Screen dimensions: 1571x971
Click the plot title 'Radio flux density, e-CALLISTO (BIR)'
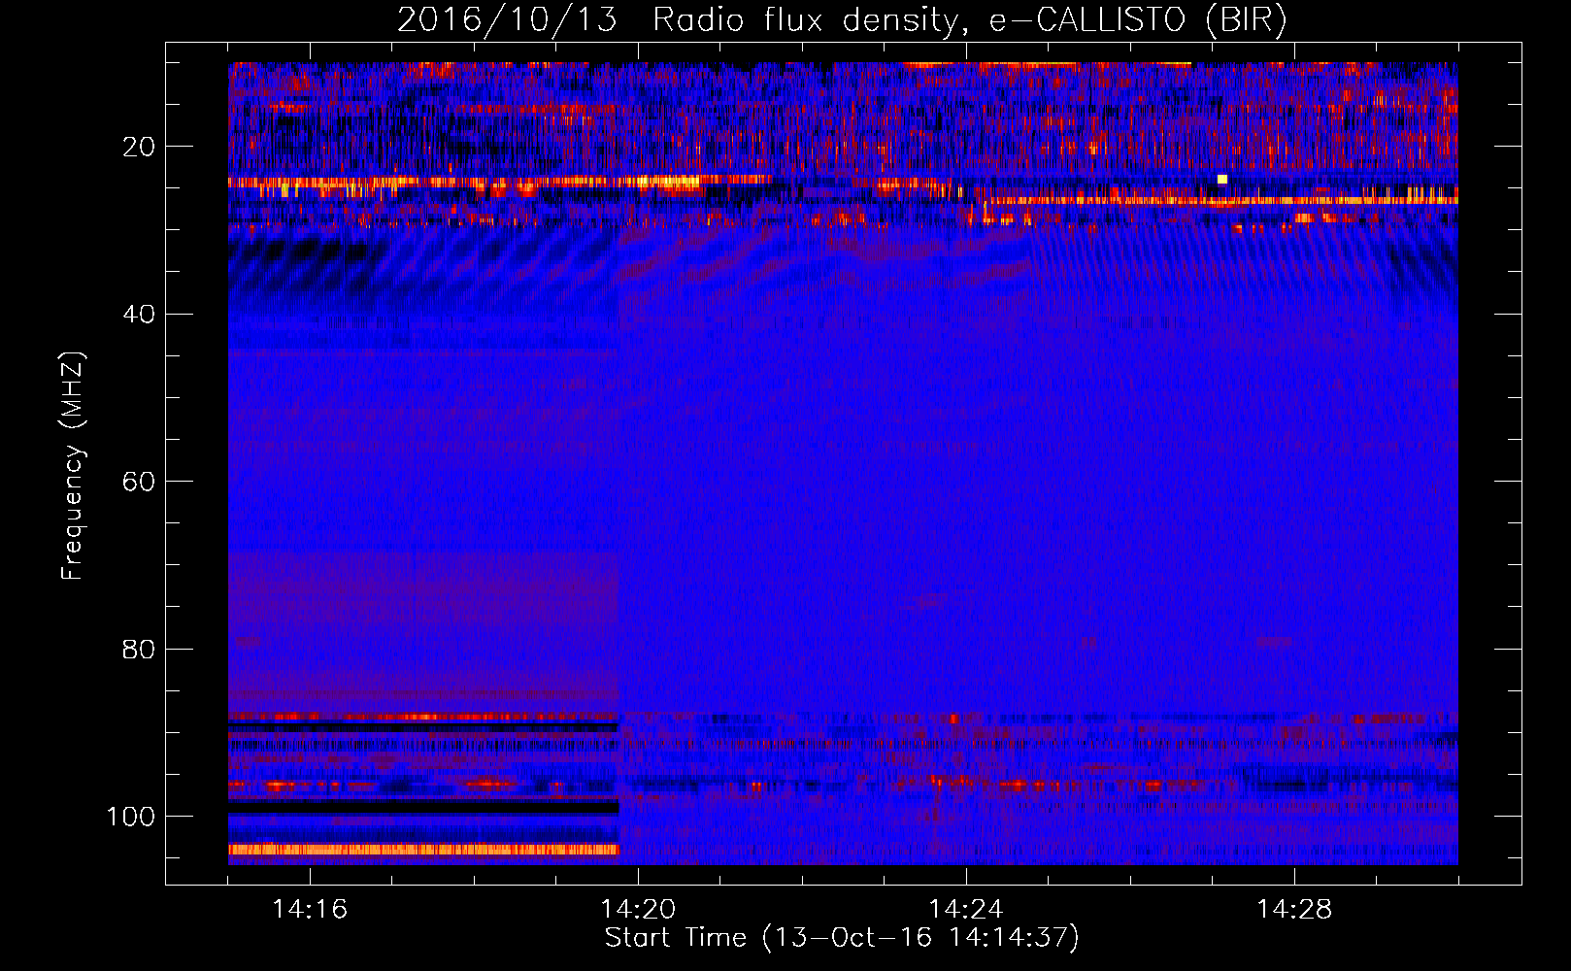(x=969, y=20)
